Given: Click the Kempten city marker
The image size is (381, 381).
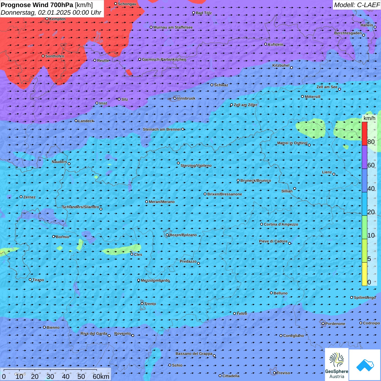Looking at the screenshot, I should click(47, 19).
